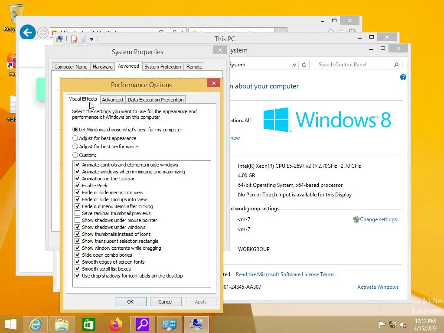The image size is (444, 333).
Task: Click Cancel in Performance Options
Action: pyautogui.click(x=165, y=302)
